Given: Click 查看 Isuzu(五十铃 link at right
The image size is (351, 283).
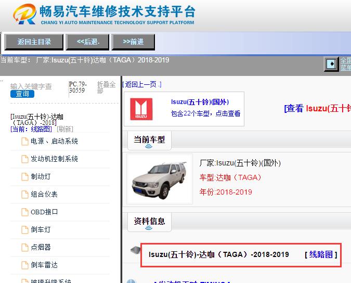Looking at the screenshot, I should [x=317, y=108].
